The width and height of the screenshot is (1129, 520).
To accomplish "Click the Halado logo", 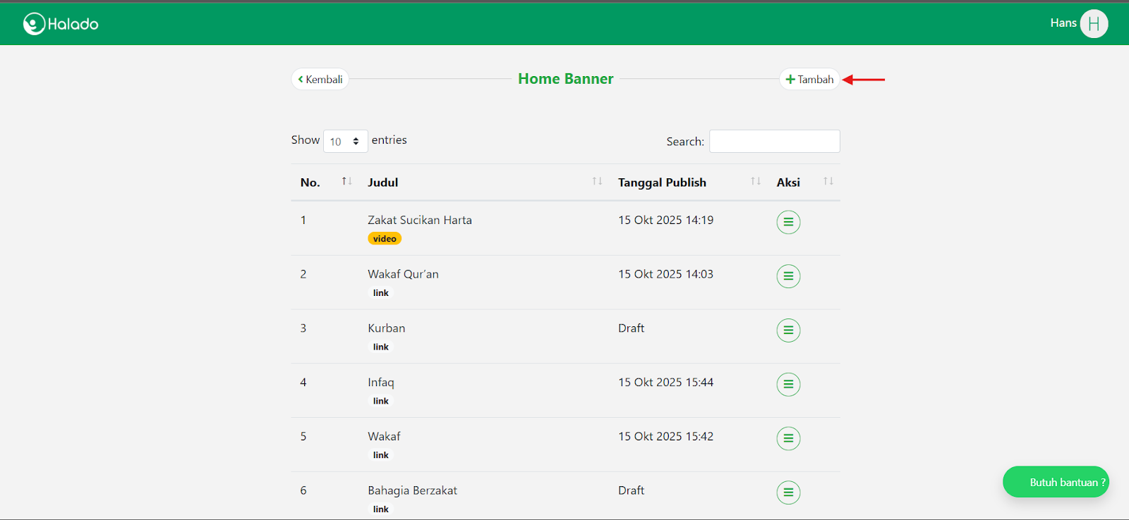I will click(x=61, y=24).
